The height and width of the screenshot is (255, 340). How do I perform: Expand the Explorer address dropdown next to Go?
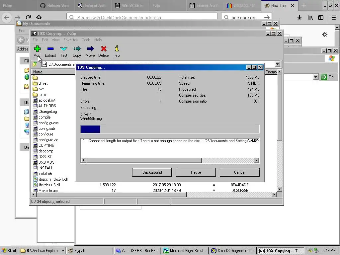click(x=316, y=77)
